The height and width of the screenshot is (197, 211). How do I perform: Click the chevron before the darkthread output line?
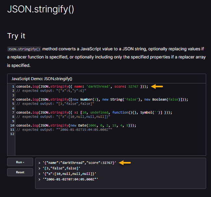[x=39, y=163]
